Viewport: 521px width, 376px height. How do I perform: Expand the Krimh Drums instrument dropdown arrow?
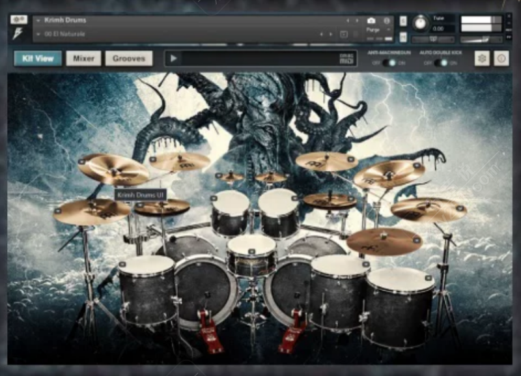(x=38, y=21)
